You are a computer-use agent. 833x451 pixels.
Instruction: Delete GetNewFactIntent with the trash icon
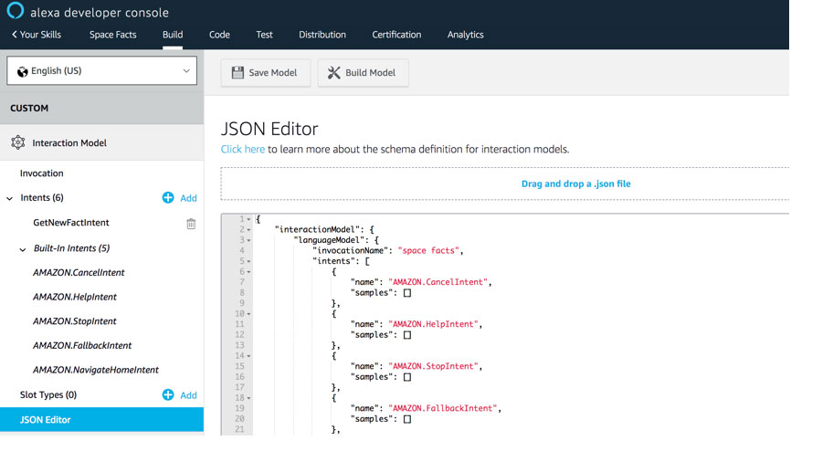point(191,224)
